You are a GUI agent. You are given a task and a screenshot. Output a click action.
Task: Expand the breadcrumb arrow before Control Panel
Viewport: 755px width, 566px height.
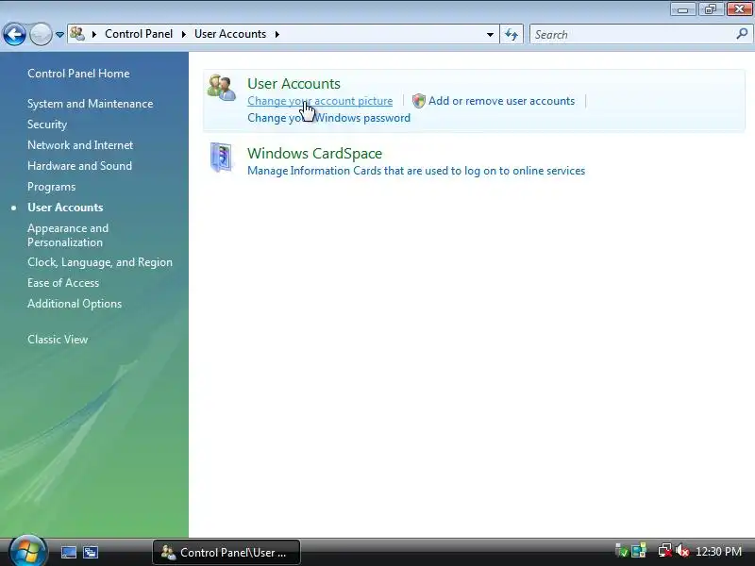[x=94, y=34]
